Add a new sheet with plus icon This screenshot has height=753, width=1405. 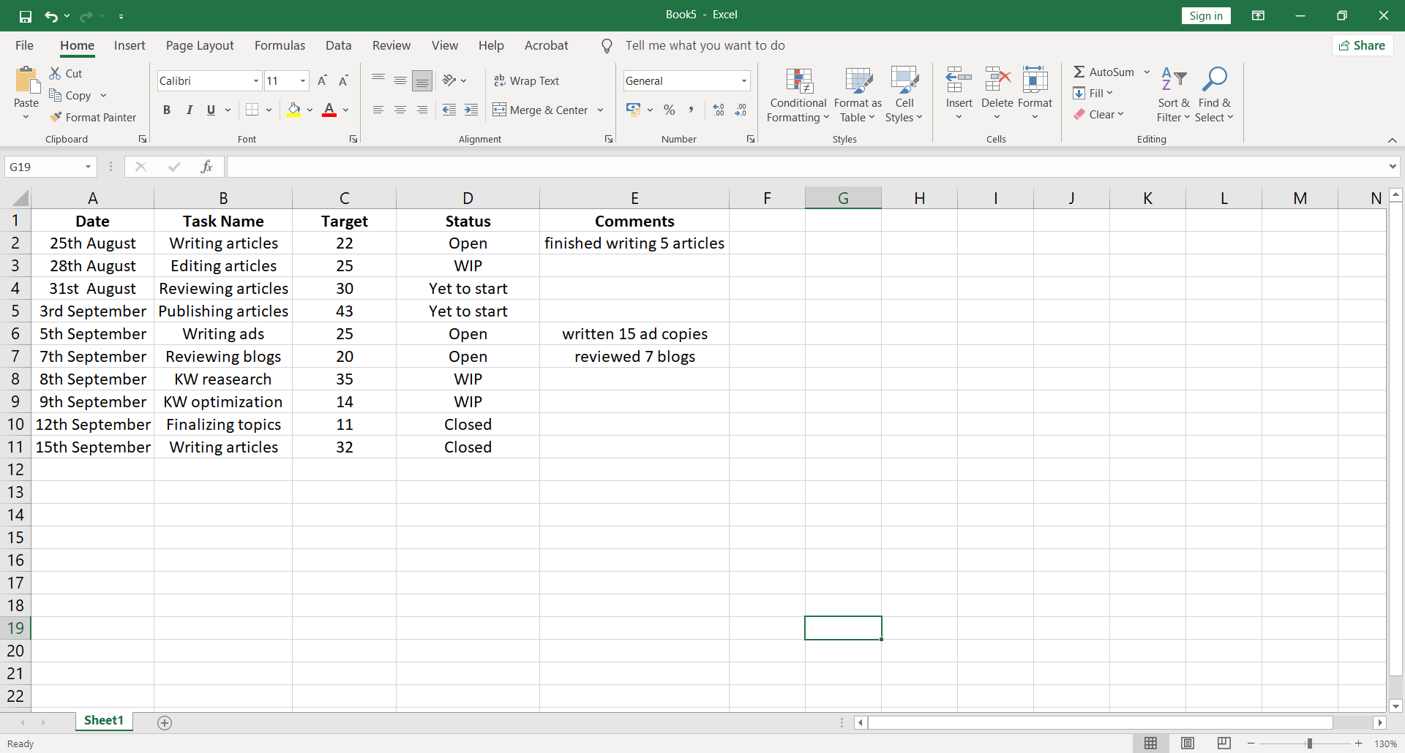[x=165, y=722]
